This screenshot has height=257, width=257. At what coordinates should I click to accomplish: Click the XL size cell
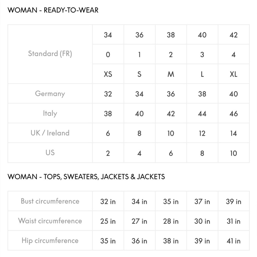(233, 74)
